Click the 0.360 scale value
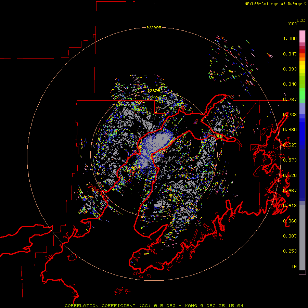The image size is (308, 308). [x=290, y=221]
